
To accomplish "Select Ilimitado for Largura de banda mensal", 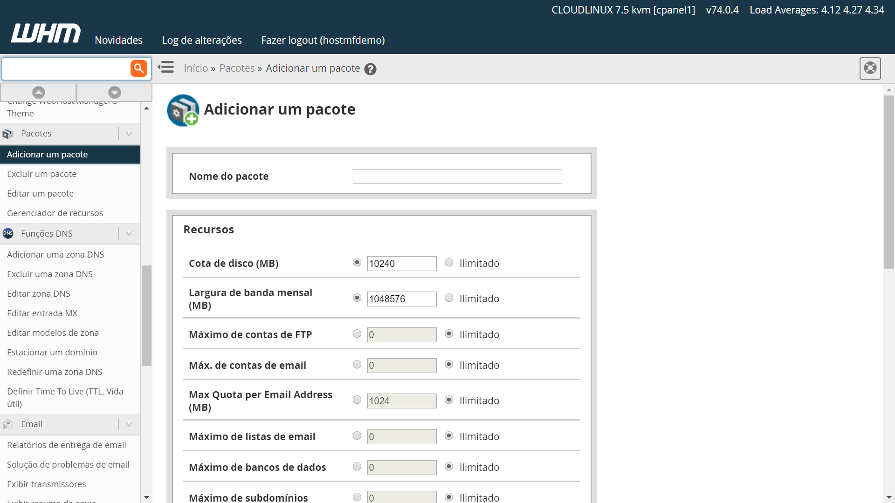I will click(449, 298).
